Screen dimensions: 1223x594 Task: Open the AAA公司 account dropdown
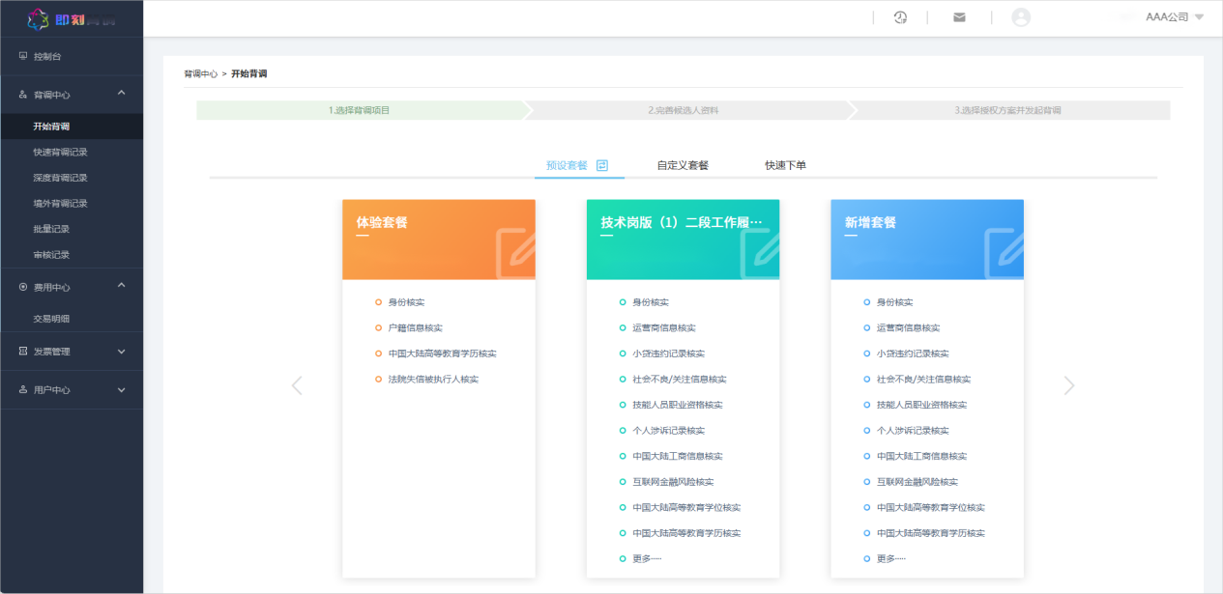1174,17
